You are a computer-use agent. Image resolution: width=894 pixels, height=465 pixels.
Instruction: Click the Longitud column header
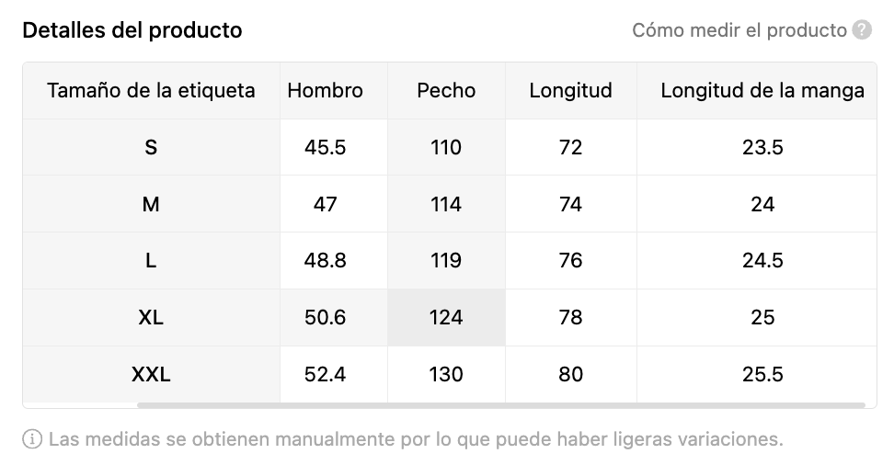pos(571,90)
